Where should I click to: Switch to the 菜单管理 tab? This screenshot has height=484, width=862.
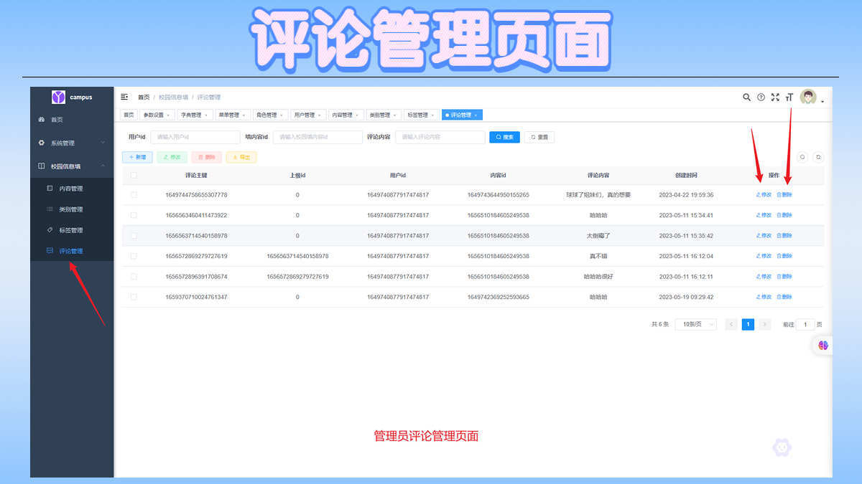pyautogui.click(x=231, y=115)
